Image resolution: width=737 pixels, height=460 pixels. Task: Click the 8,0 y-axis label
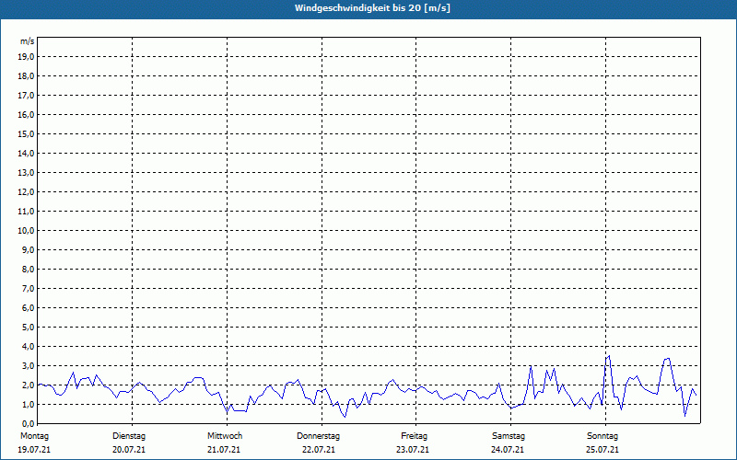coord(29,269)
